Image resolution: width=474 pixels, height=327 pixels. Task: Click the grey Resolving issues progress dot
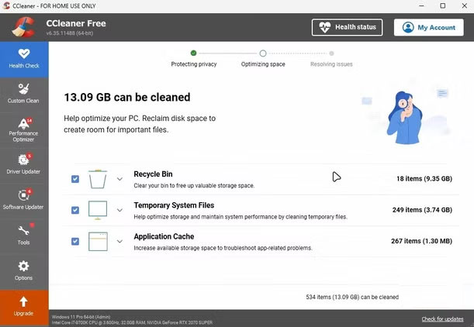[331, 53]
